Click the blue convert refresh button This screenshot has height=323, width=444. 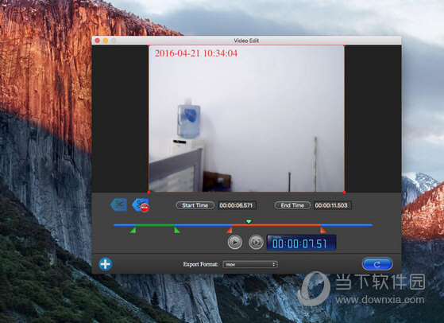[x=377, y=264]
